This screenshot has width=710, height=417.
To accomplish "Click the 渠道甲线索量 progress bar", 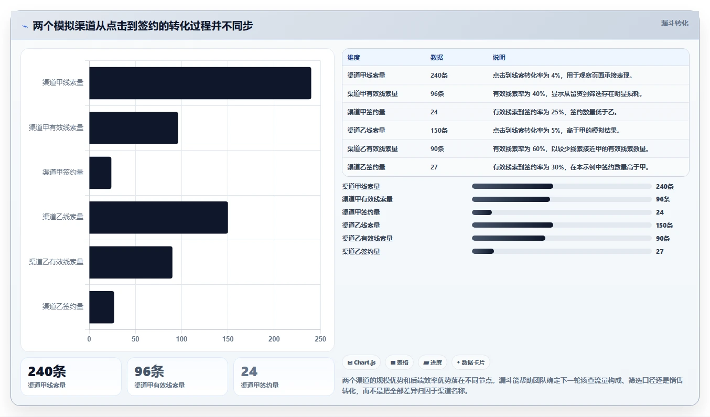I will (x=562, y=186).
